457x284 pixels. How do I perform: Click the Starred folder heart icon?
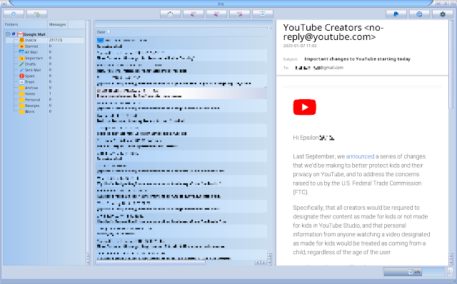21,46
